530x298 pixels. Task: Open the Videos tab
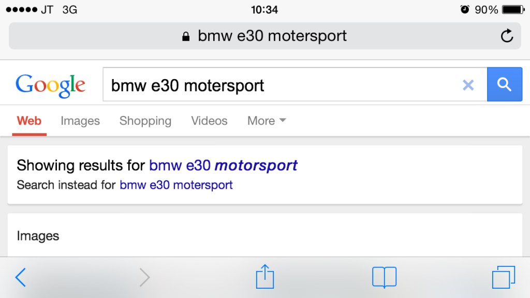tap(209, 121)
